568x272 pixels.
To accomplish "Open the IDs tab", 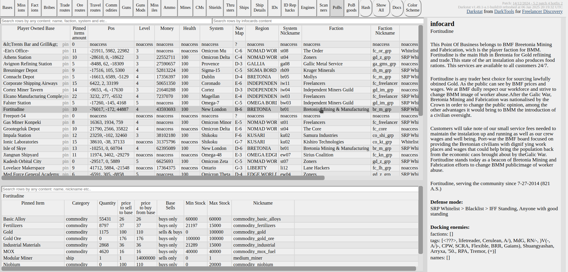I will (275, 8).
